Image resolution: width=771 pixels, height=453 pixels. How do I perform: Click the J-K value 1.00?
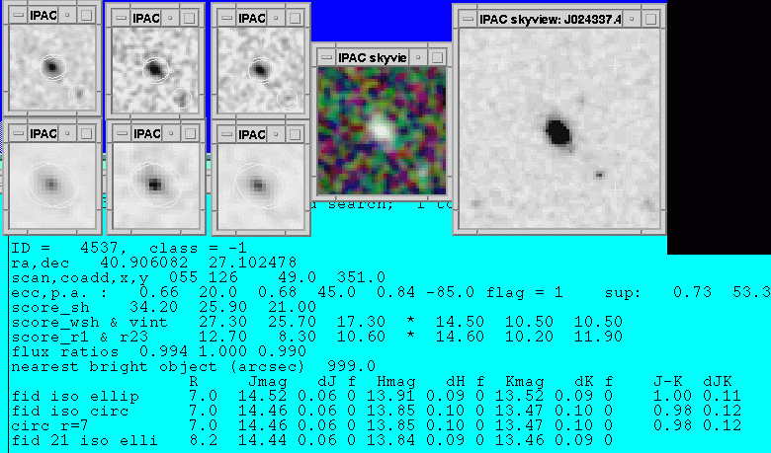click(x=673, y=396)
